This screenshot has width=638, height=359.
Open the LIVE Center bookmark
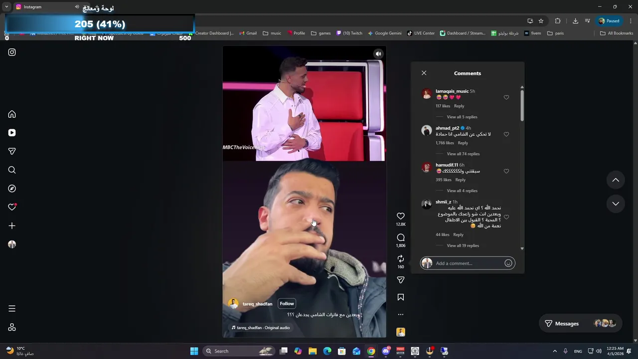click(421, 33)
